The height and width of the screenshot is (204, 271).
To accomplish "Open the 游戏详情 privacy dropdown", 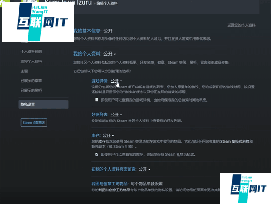I will [117, 81].
